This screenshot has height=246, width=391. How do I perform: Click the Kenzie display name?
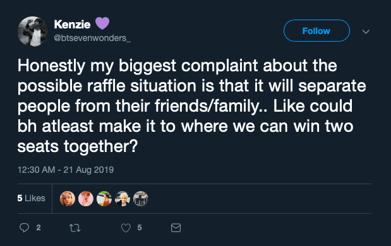tap(72, 24)
